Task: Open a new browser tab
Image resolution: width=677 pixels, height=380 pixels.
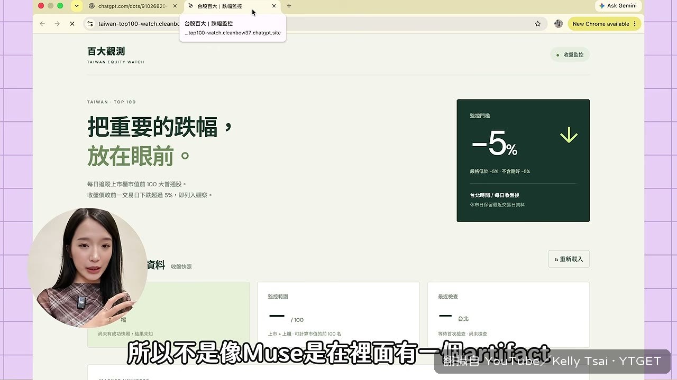Action: tap(289, 6)
